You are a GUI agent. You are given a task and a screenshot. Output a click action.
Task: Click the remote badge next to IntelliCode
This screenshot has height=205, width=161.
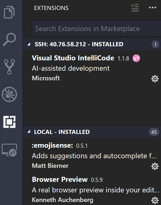(x=136, y=58)
